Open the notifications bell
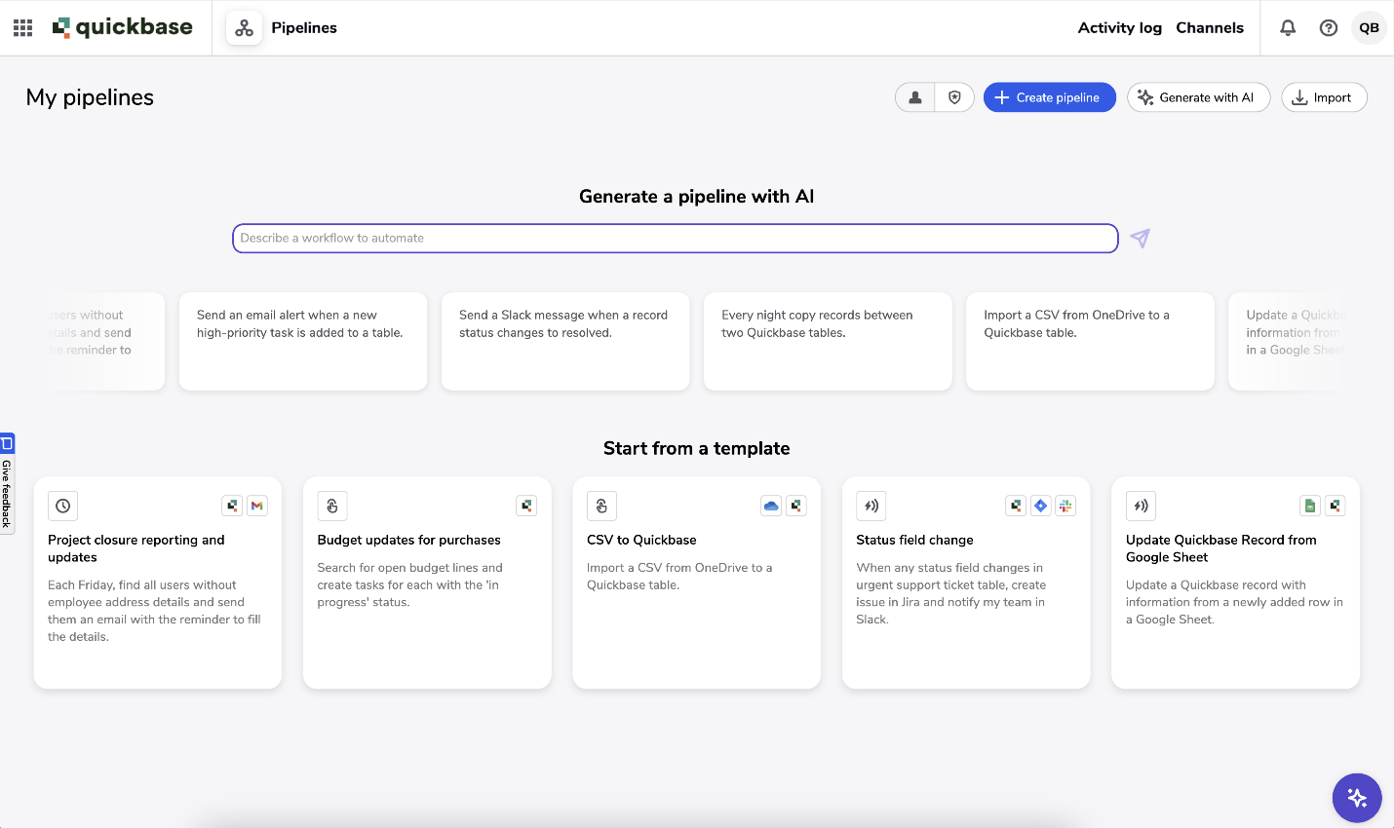Viewport: 1394px width, 828px height. [x=1288, y=28]
